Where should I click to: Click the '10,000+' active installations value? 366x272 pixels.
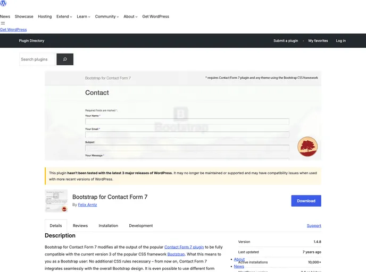click(314, 262)
